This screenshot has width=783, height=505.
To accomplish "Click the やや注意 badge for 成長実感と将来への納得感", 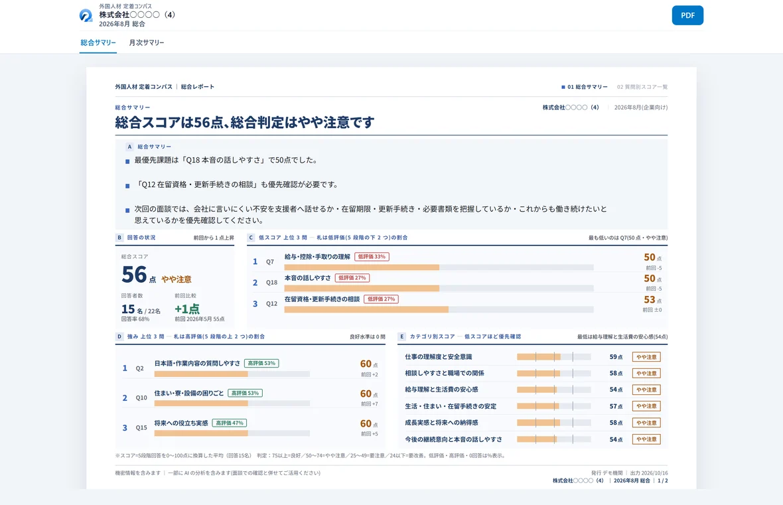I will click(647, 423).
